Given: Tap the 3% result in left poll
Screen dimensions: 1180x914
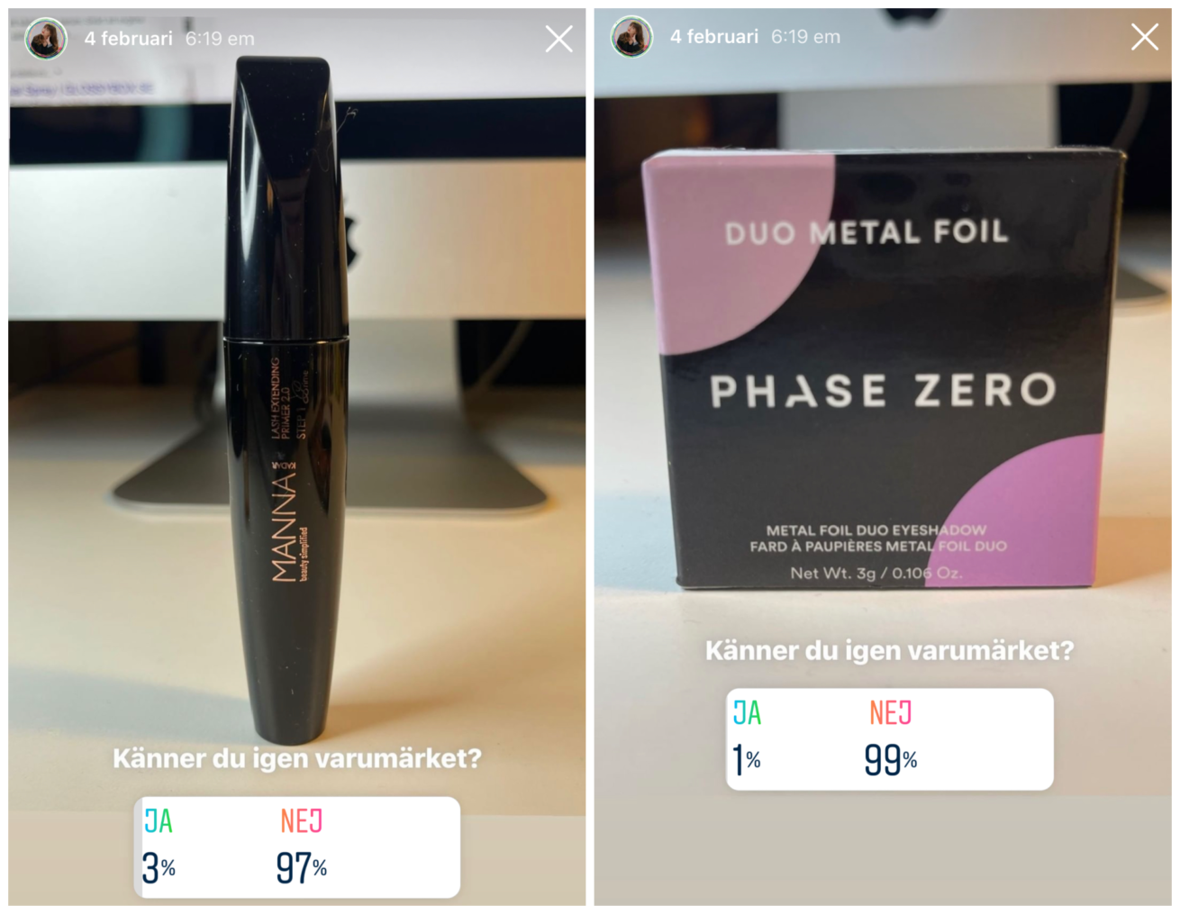Looking at the screenshot, I should 159,868.
